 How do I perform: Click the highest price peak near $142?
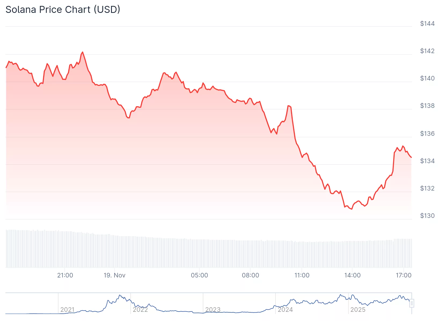click(82, 52)
